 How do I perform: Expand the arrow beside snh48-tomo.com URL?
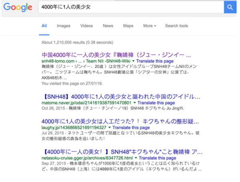click(x=133, y=61)
